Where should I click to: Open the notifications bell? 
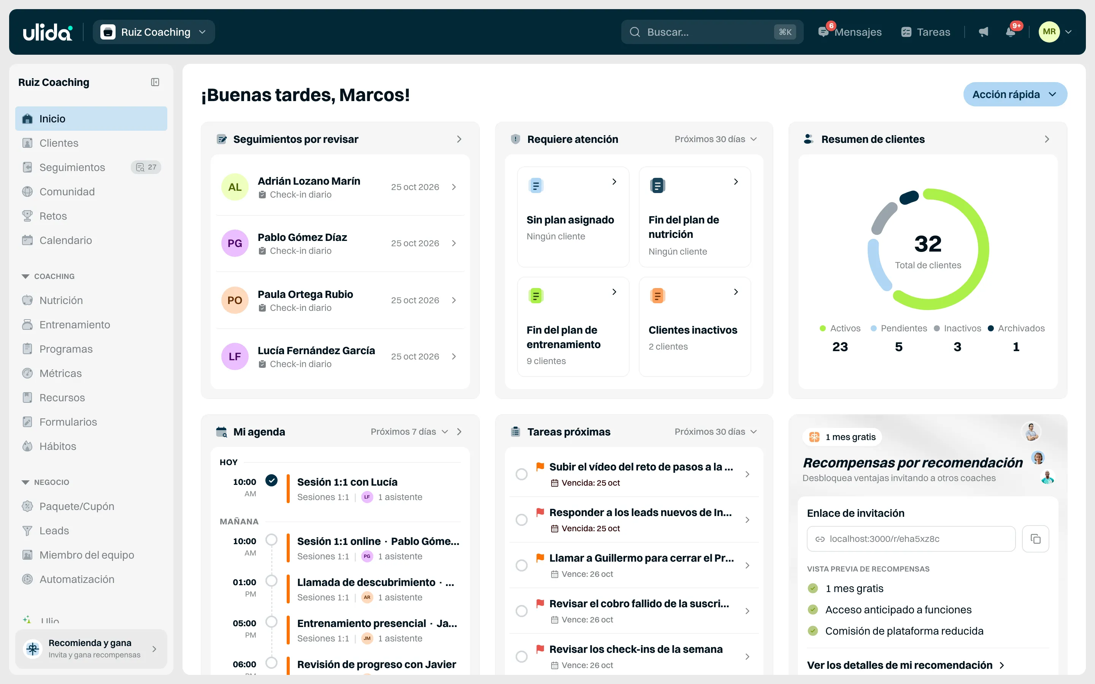pos(1010,32)
